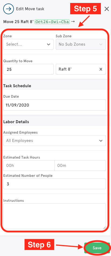Save the move task
Viewport: 111px width, 256px height.
[97, 248]
